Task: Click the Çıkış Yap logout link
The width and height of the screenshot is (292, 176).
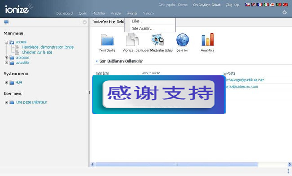Action: pos(232,5)
